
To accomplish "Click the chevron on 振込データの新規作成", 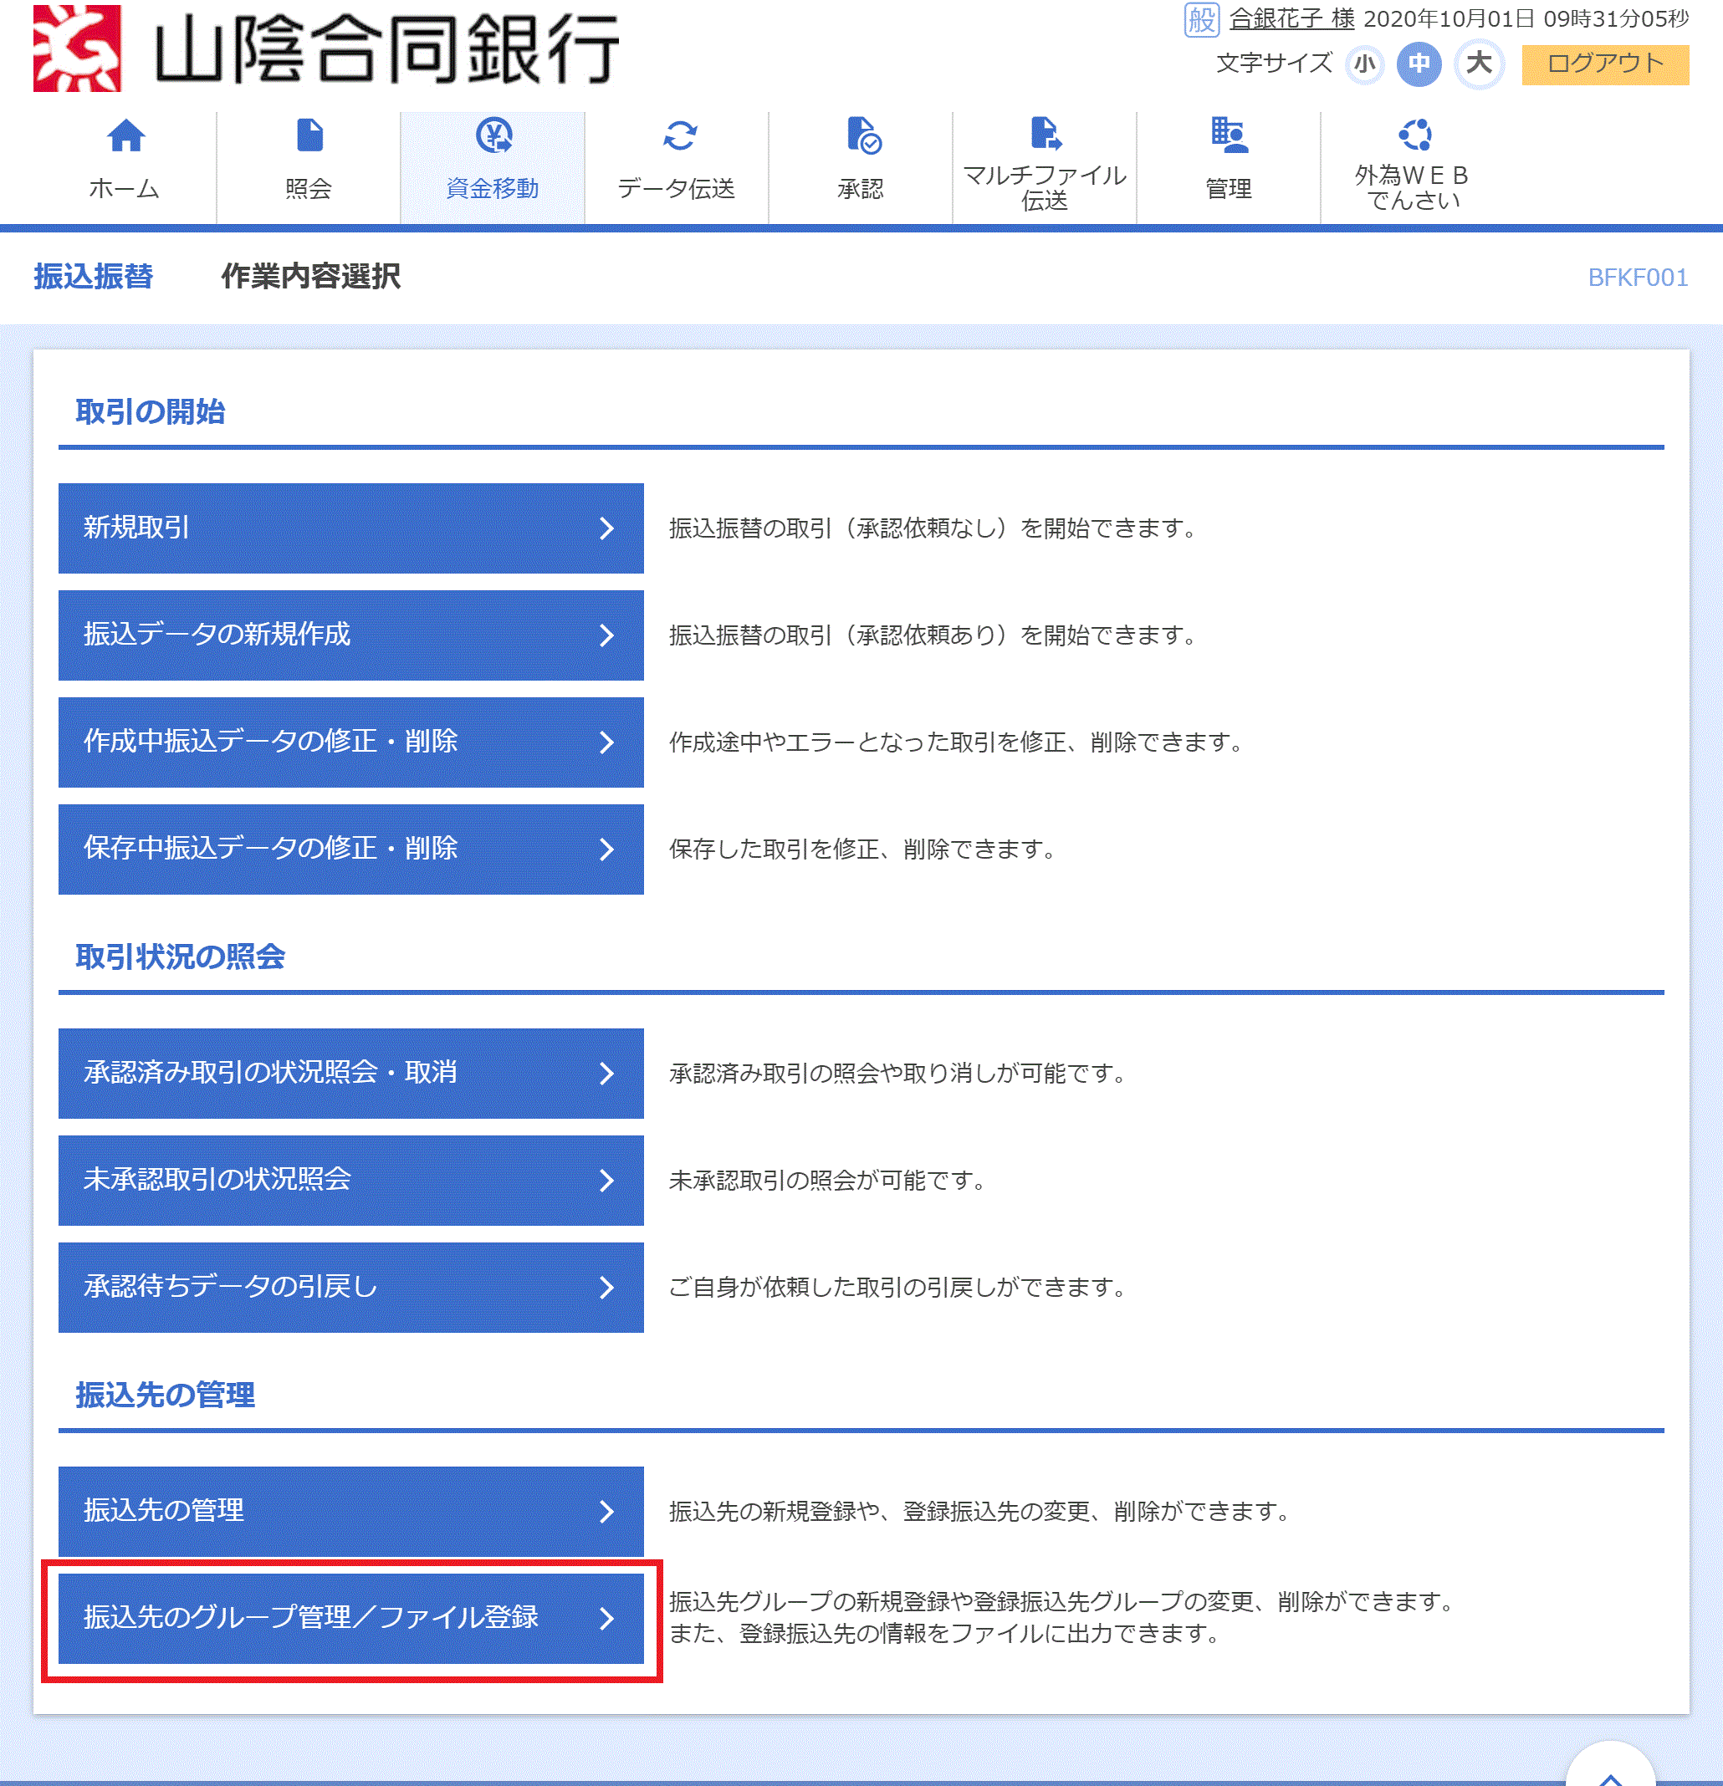I will click(x=606, y=636).
